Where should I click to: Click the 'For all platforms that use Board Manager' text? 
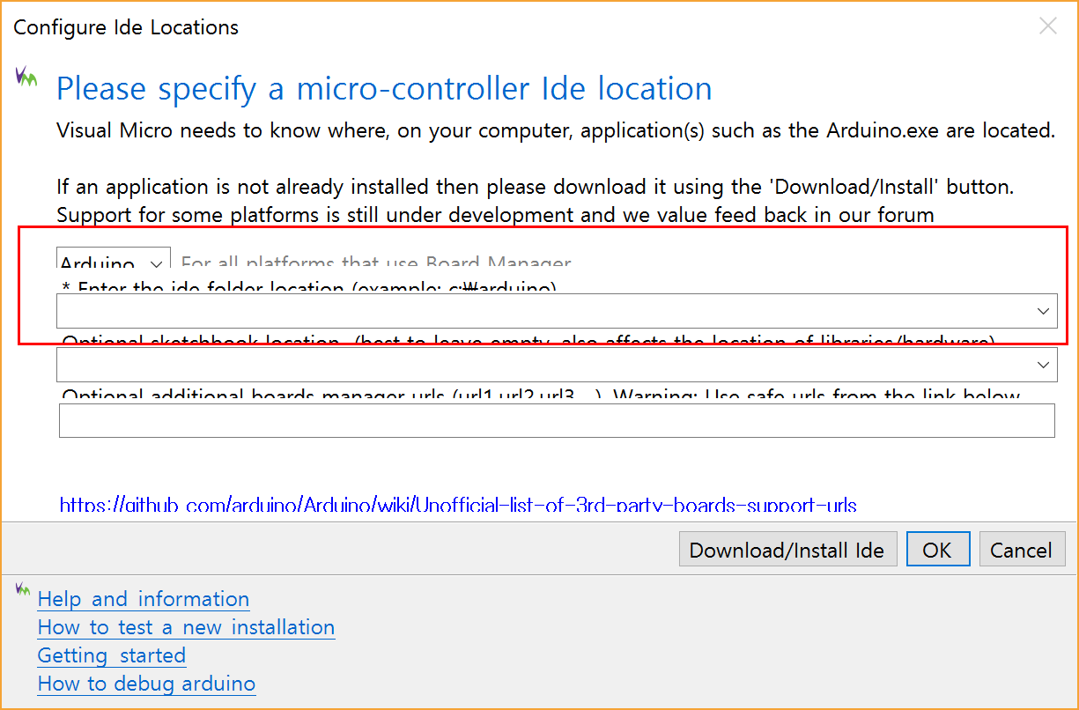click(x=376, y=263)
